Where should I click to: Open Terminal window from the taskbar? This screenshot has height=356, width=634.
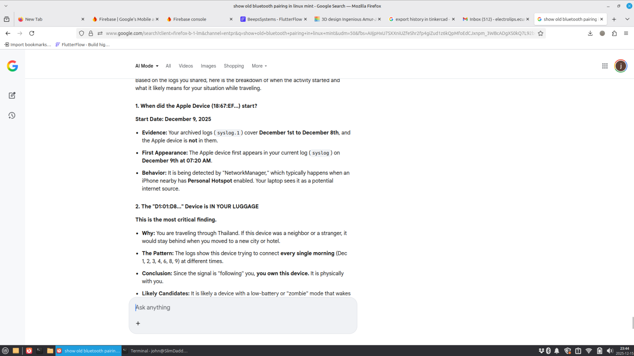point(155,351)
